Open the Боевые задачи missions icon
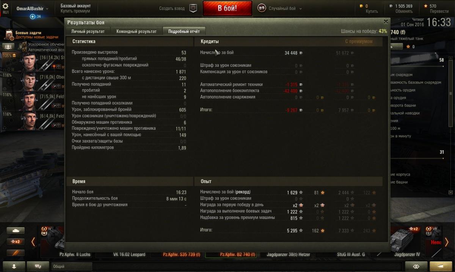 click(9, 35)
